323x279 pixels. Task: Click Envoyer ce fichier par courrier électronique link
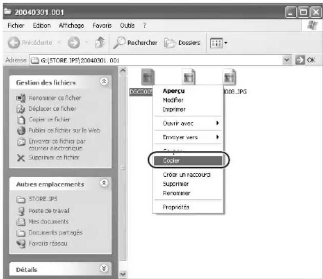(x=57, y=144)
